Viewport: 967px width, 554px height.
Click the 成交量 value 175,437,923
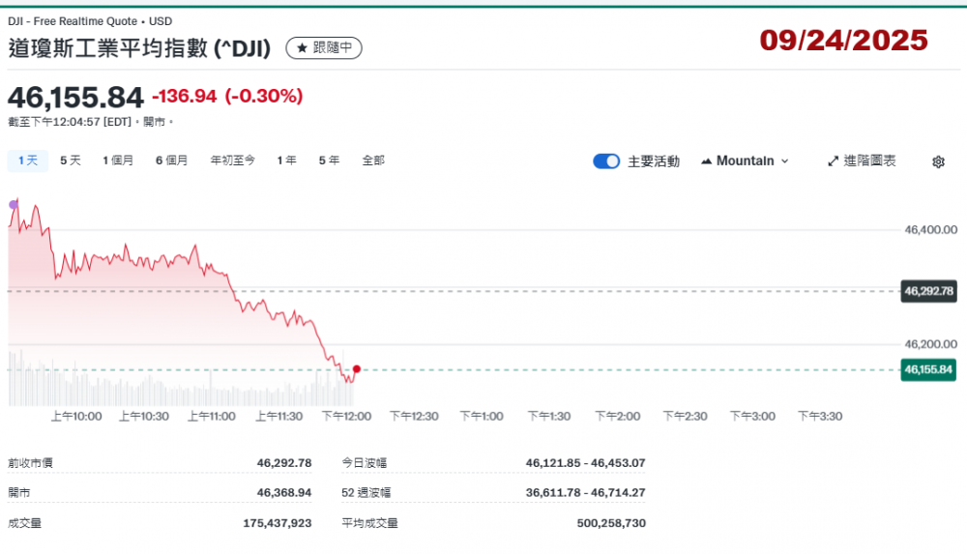tap(277, 523)
